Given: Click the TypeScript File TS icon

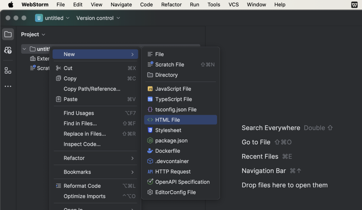Looking at the screenshot, I should pyautogui.click(x=150, y=99).
